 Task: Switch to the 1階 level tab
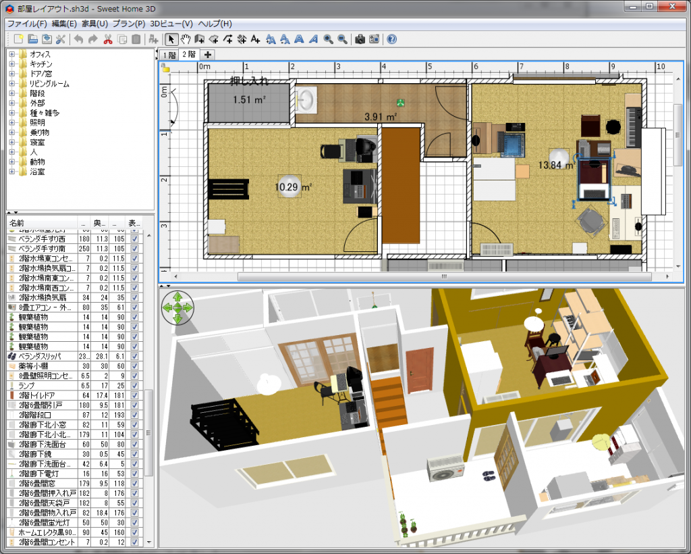(x=168, y=54)
